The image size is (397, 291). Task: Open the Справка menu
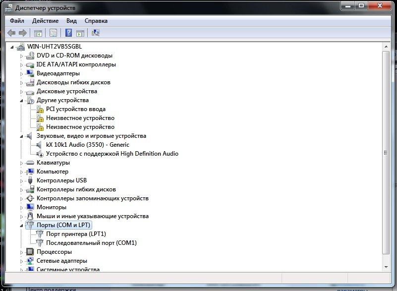tap(96, 21)
